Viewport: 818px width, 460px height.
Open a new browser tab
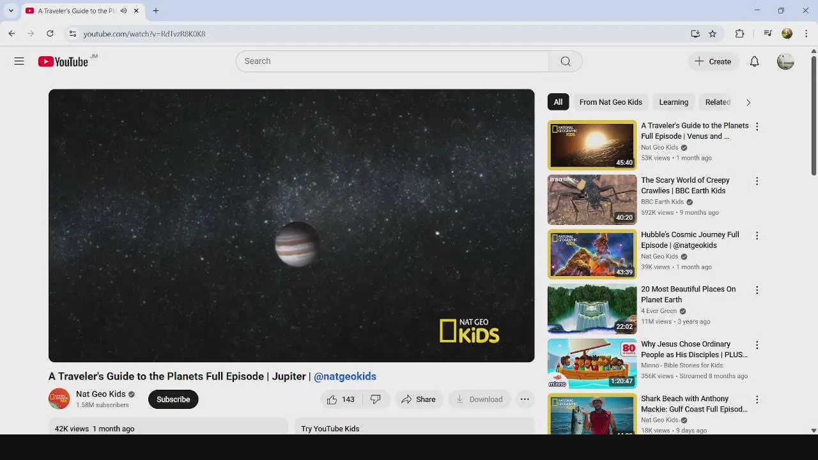click(x=156, y=11)
